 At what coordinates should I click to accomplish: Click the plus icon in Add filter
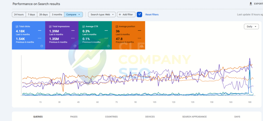[120, 15]
